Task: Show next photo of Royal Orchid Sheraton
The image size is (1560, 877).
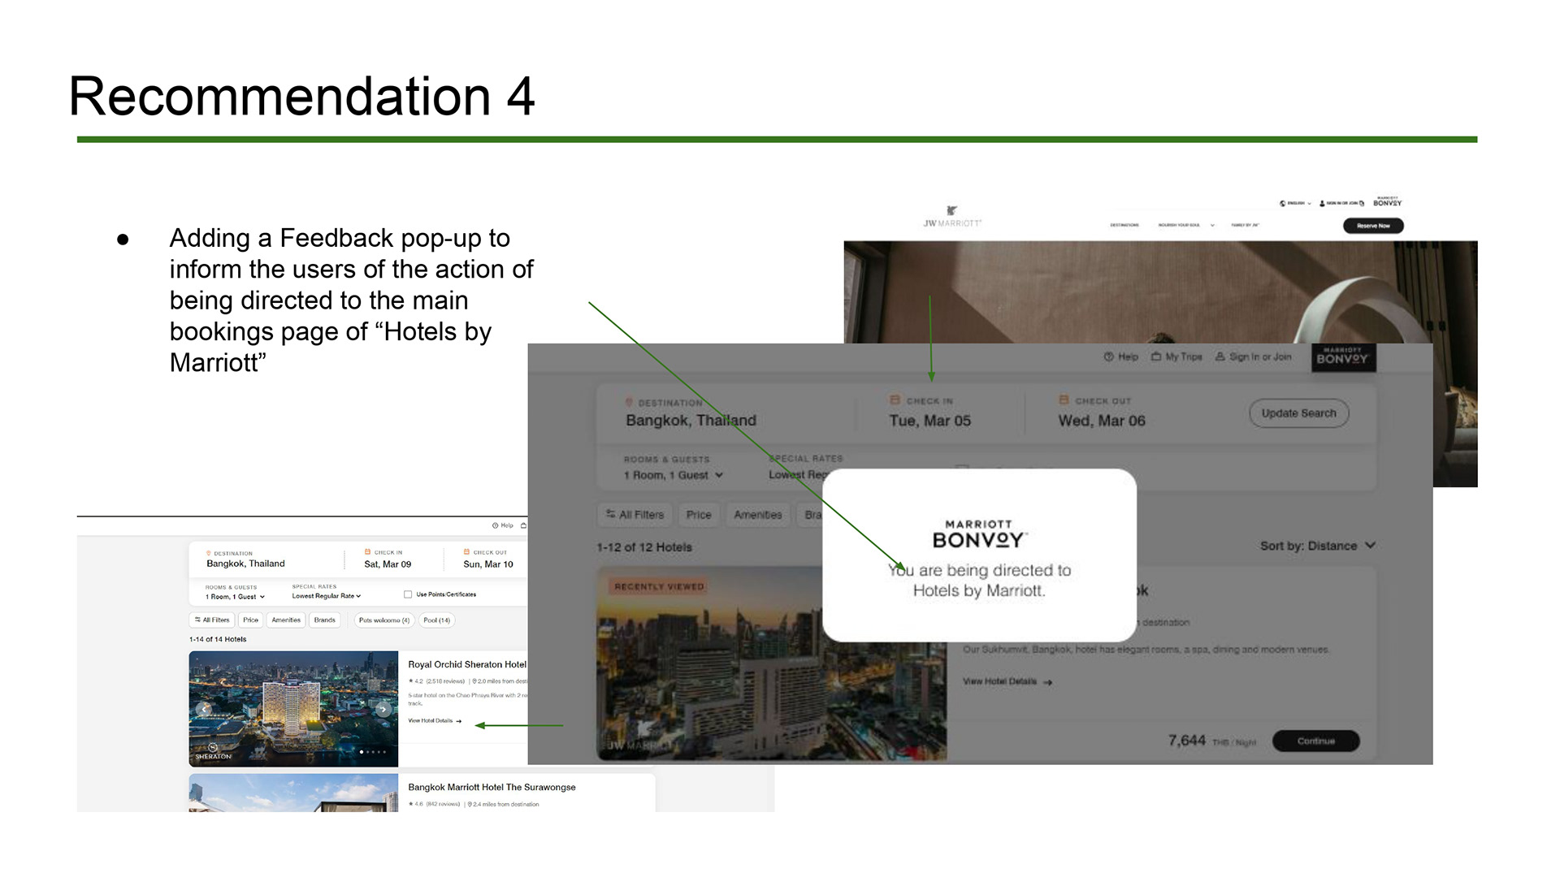Action: pos(383,709)
